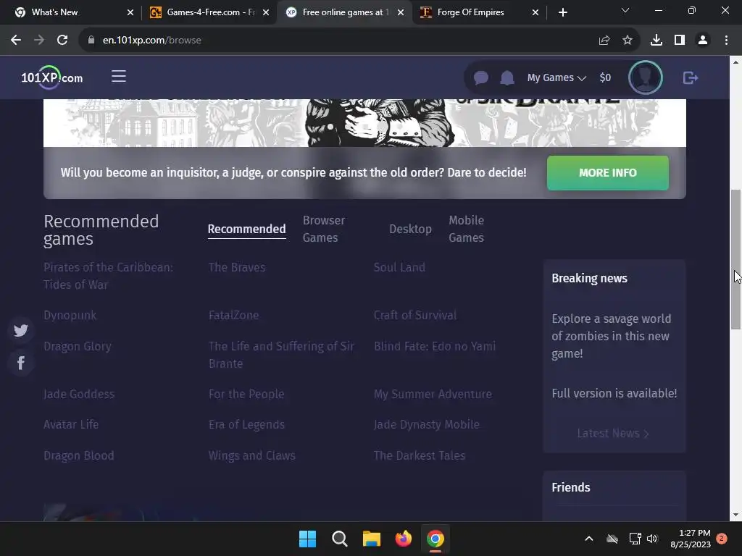Open the Twitter share icon

pos(21,330)
